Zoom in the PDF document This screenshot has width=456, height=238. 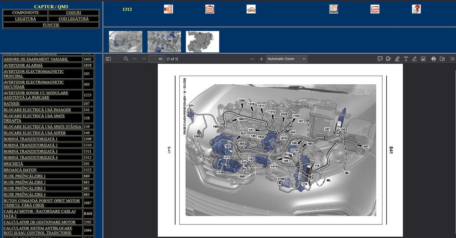pos(261,59)
